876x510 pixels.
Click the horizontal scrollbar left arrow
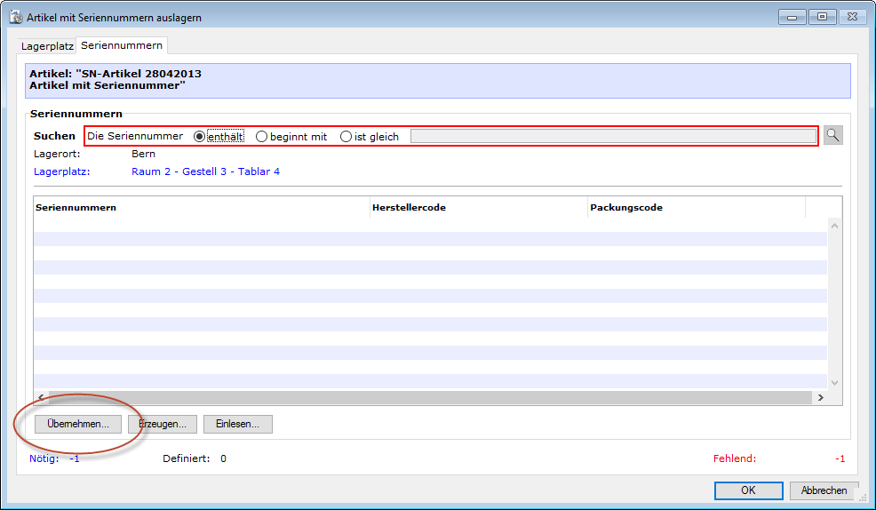[40, 398]
